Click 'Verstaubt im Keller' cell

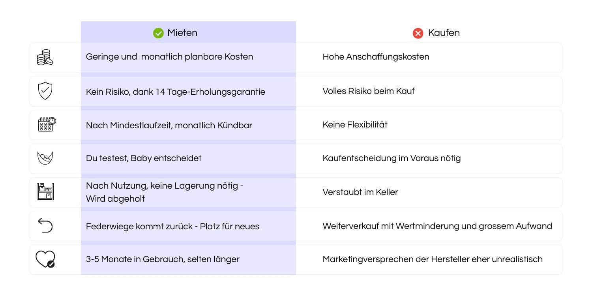tap(360, 192)
